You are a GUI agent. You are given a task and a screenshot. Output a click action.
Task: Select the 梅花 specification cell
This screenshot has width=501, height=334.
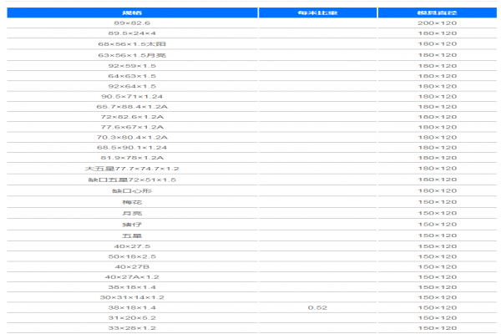click(x=132, y=202)
